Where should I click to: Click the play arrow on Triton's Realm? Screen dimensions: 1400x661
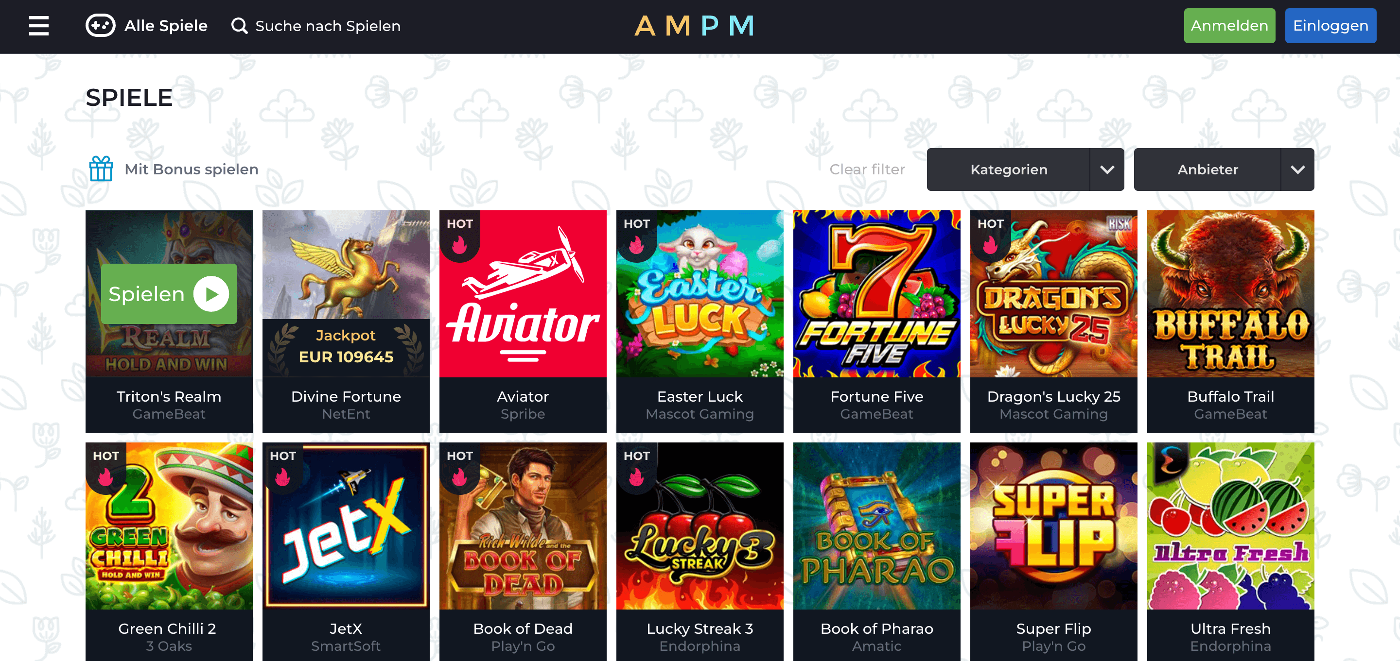click(x=211, y=294)
